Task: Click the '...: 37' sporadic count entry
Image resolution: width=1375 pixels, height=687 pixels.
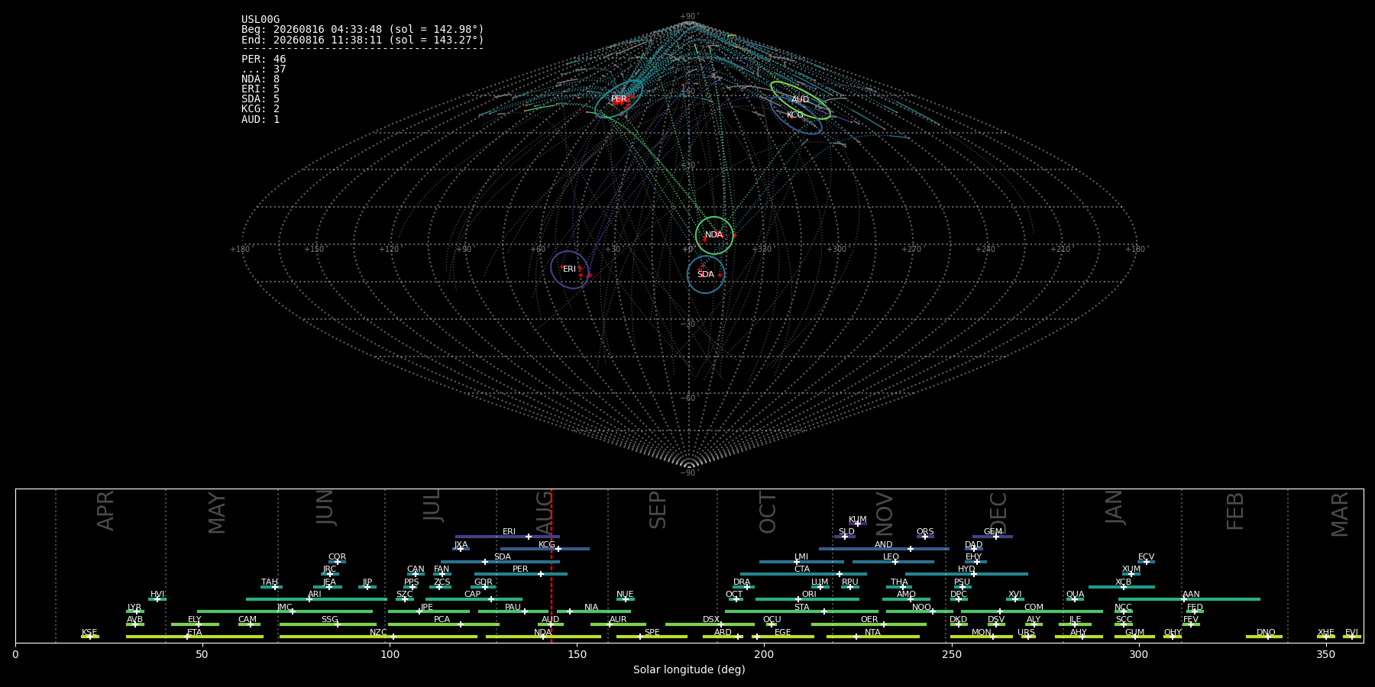Action: click(x=264, y=69)
